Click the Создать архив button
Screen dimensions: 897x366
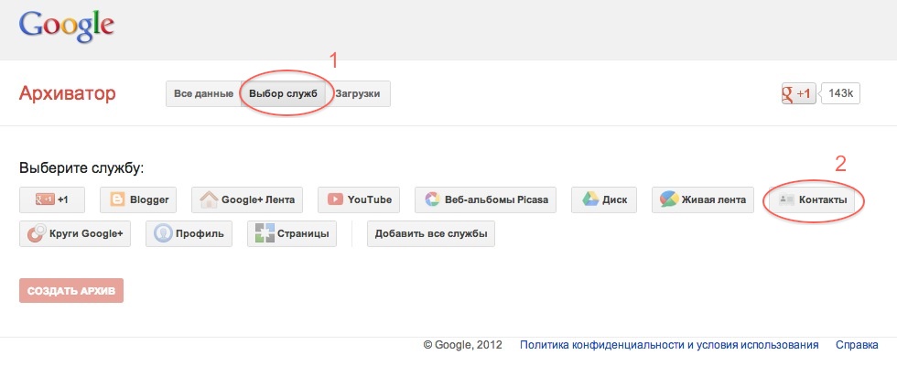[71, 291]
